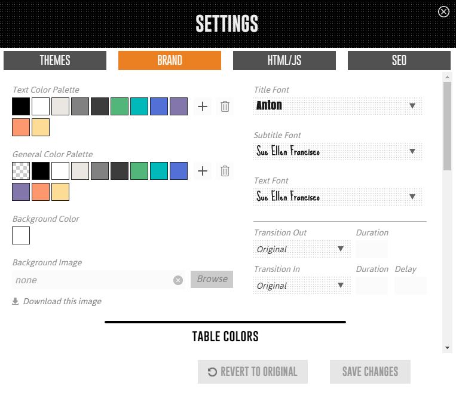Switch to the Themes tab
456x401 pixels.
55,60
